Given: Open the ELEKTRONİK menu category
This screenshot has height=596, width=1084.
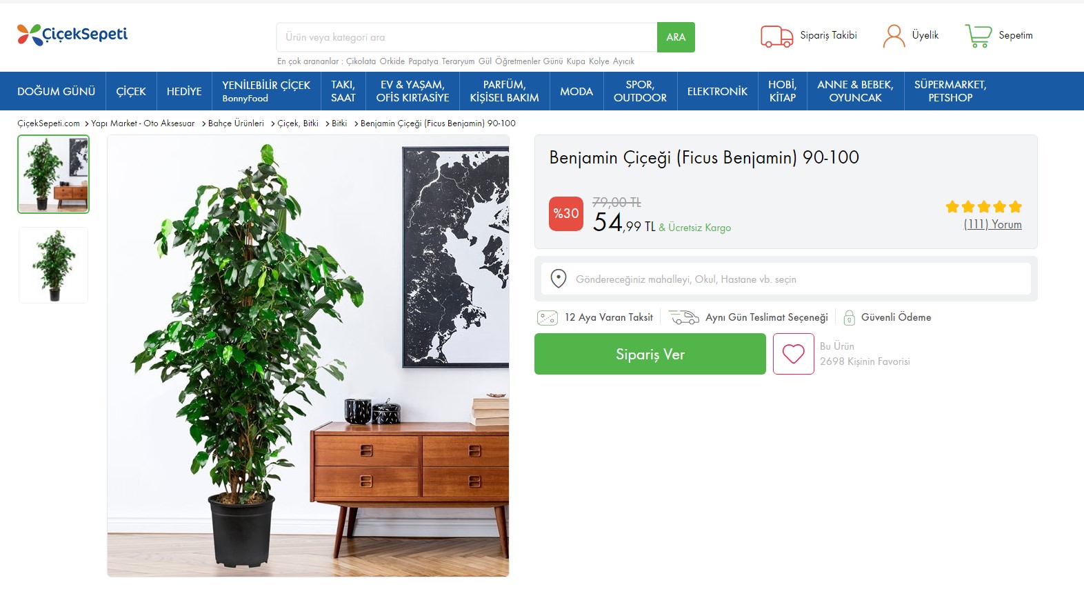Looking at the screenshot, I should (717, 91).
